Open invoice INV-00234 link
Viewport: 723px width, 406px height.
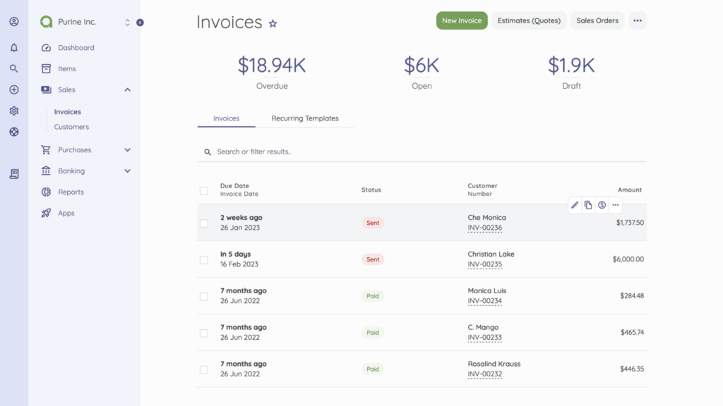485,300
